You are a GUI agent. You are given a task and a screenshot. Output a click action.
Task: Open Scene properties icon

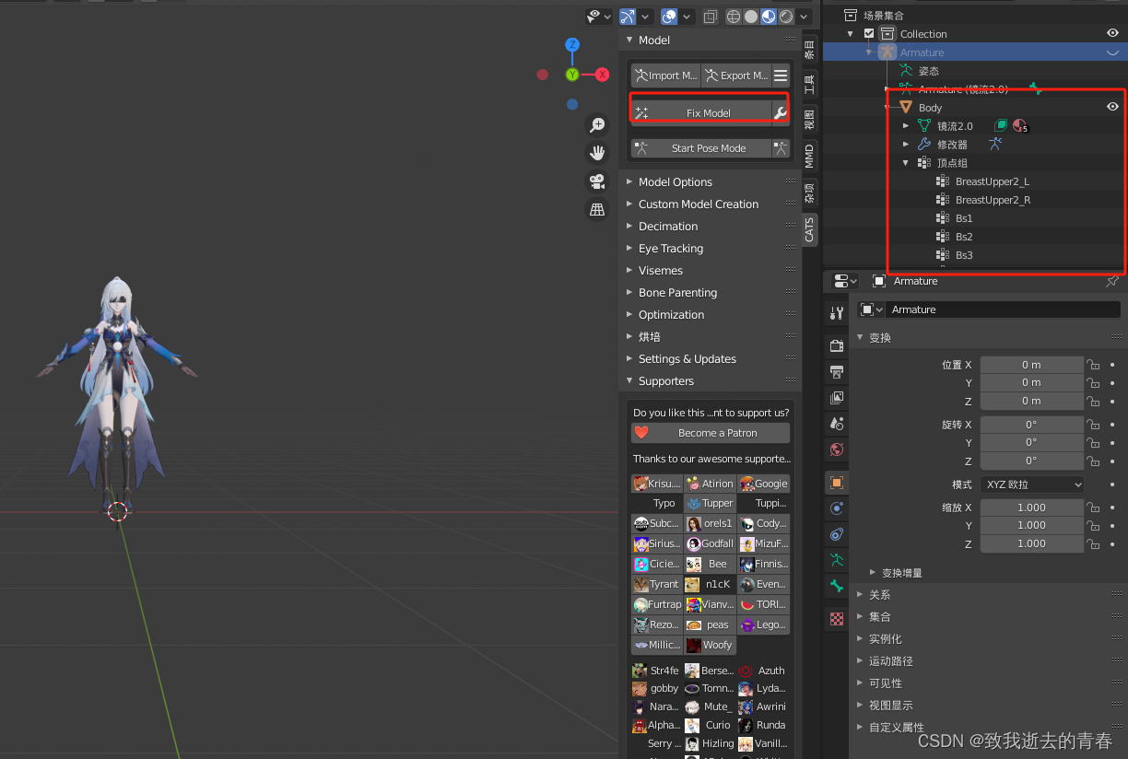click(x=837, y=424)
